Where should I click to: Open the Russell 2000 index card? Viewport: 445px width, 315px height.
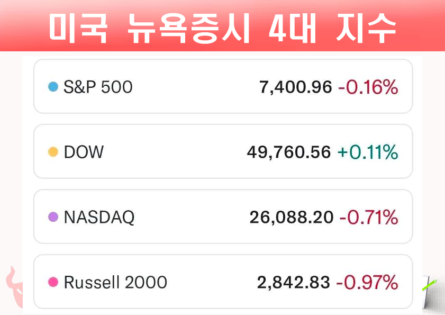[223, 282]
